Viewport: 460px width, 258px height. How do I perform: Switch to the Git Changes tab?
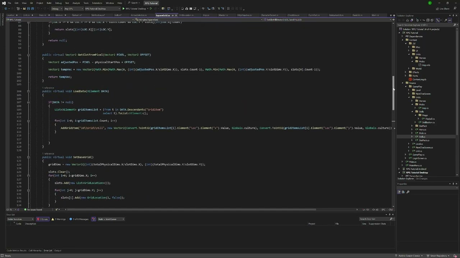click(422, 178)
